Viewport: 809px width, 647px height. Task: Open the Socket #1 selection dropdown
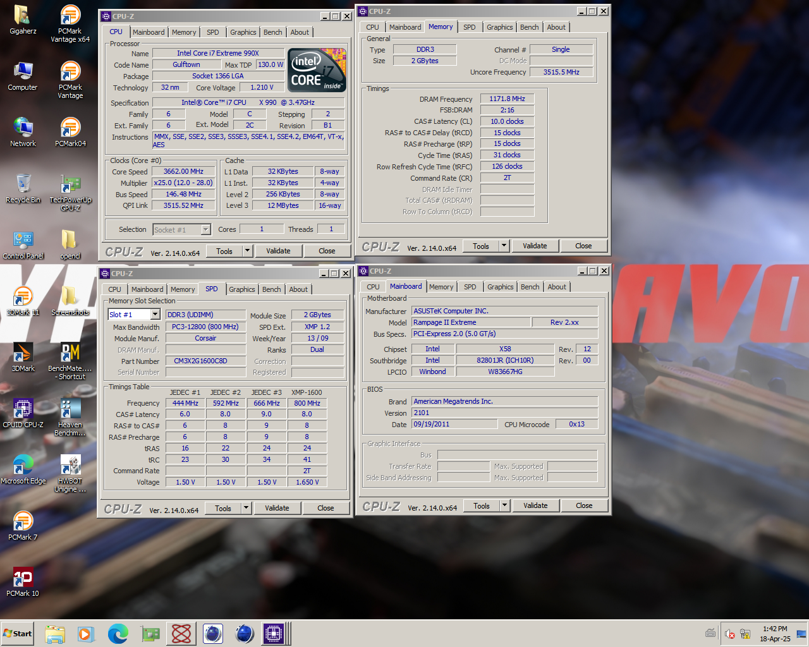point(206,229)
